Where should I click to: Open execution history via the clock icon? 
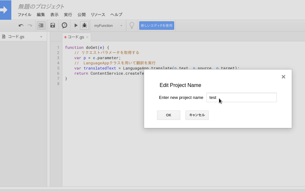pos(64,25)
